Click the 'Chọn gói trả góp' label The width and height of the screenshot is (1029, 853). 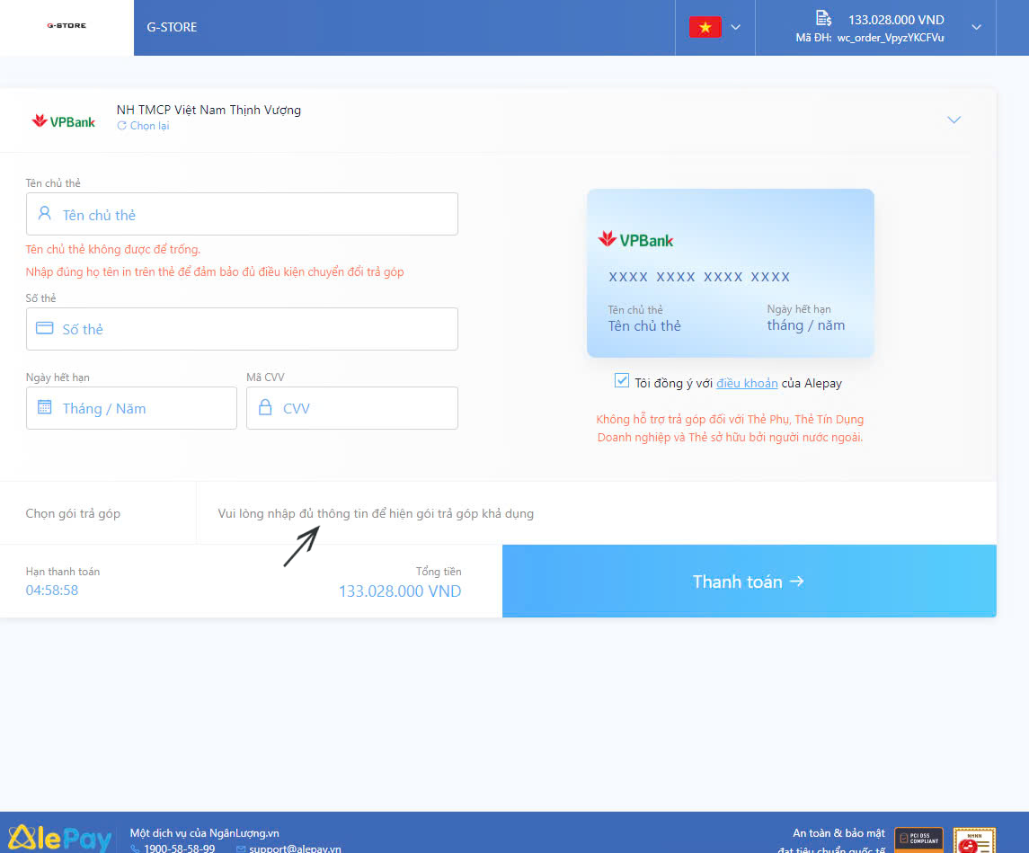(x=73, y=514)
